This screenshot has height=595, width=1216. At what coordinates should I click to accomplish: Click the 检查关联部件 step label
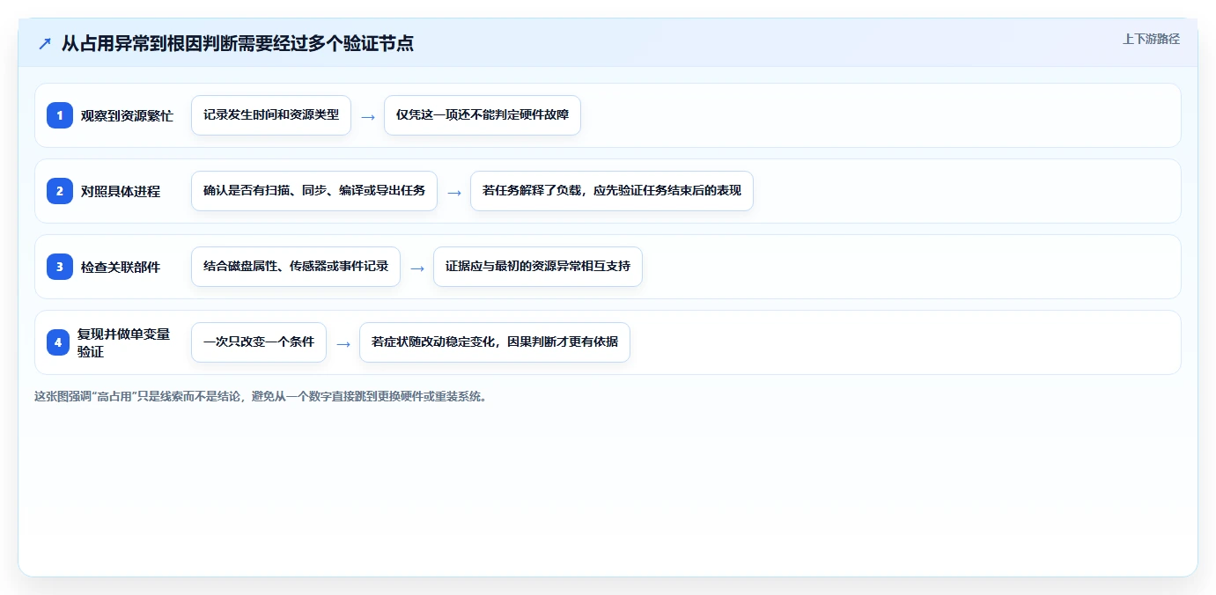[x=121, y=267]
